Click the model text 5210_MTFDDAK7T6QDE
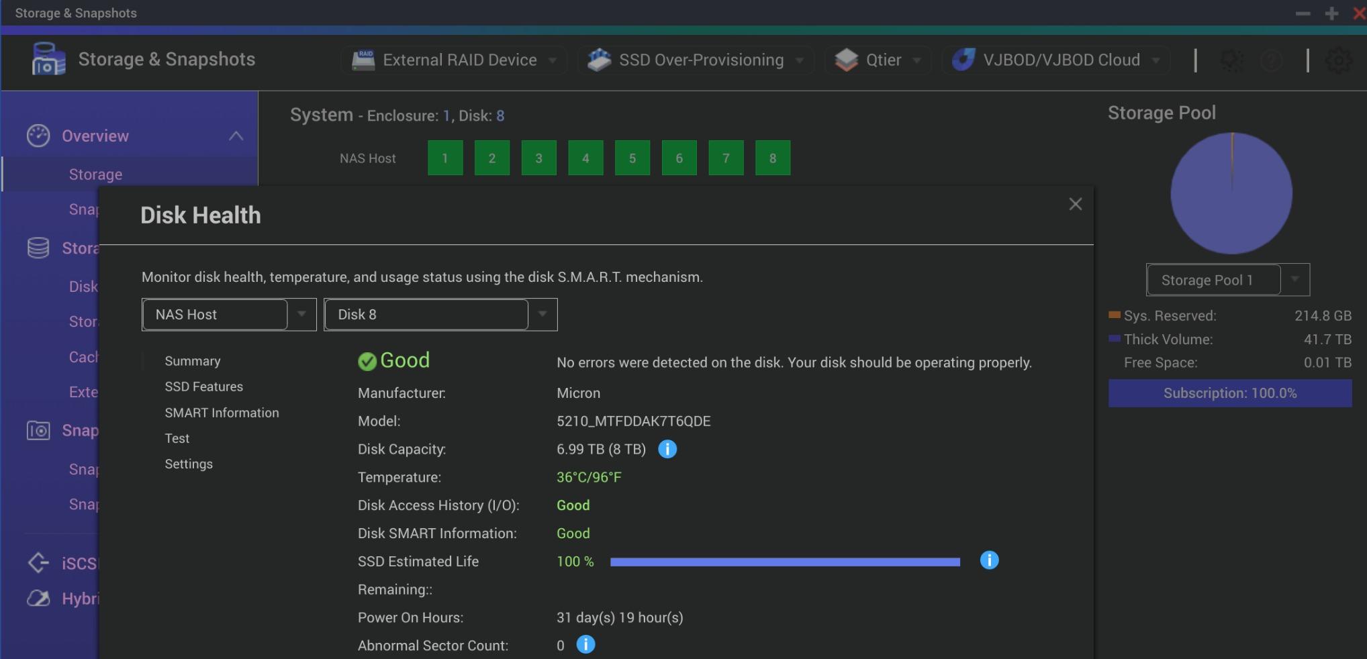Screen dimensions: 1367x659 [633, 421]
